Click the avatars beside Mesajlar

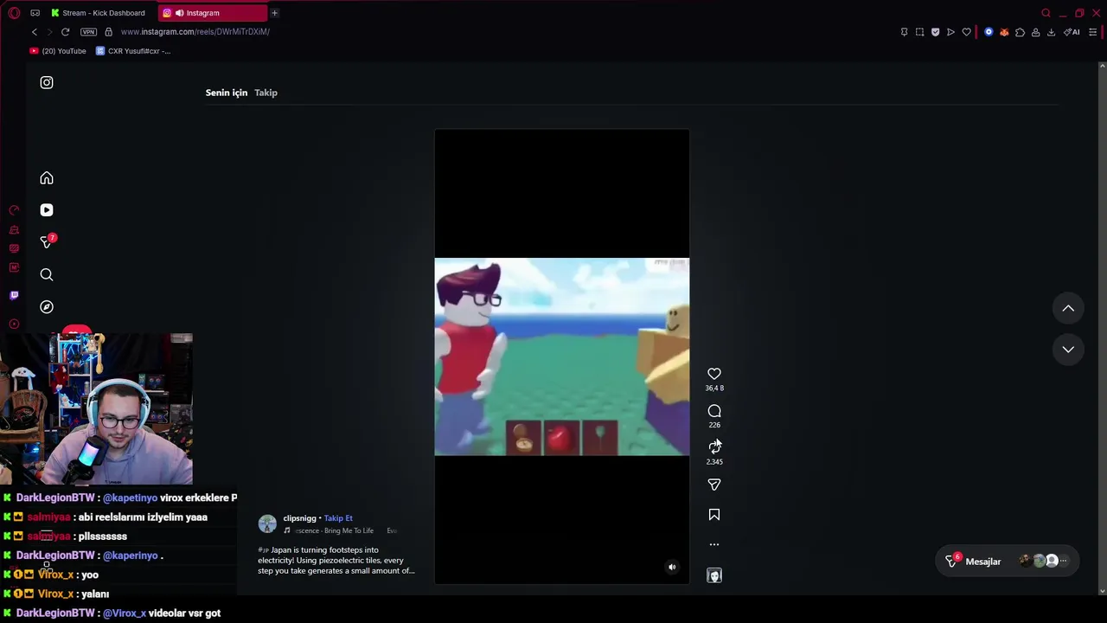(x=1045, y=562)
